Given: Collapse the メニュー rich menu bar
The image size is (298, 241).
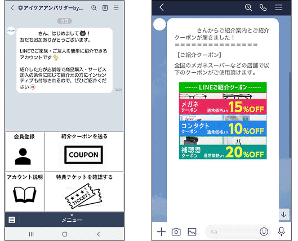Looking at the screenshot, I should coord(72,220).
